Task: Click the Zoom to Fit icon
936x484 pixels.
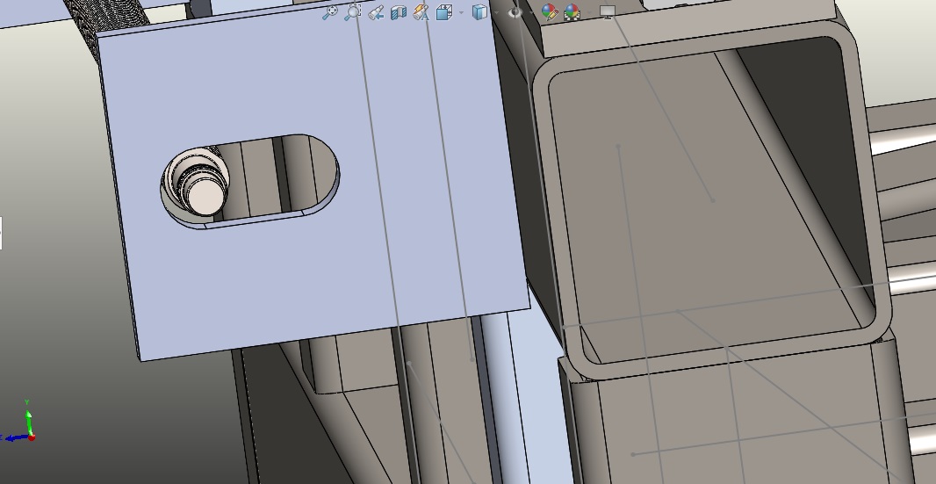Action: pyautogui.click(x=329, y=12)
